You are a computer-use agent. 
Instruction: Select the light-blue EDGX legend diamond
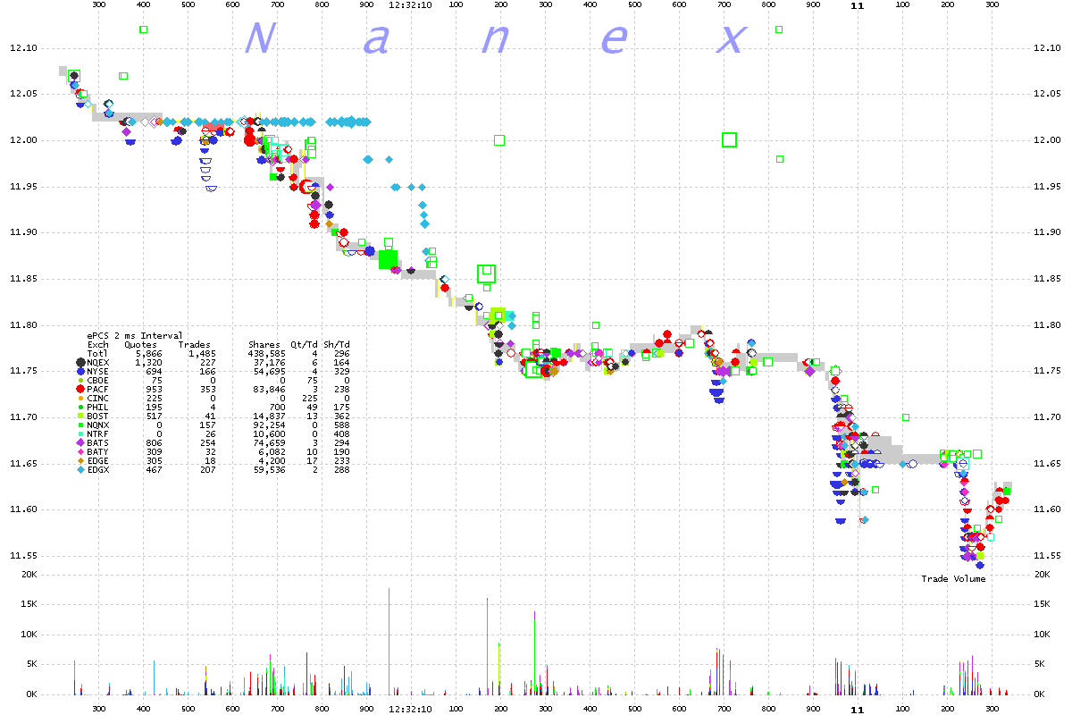point(81,469)
